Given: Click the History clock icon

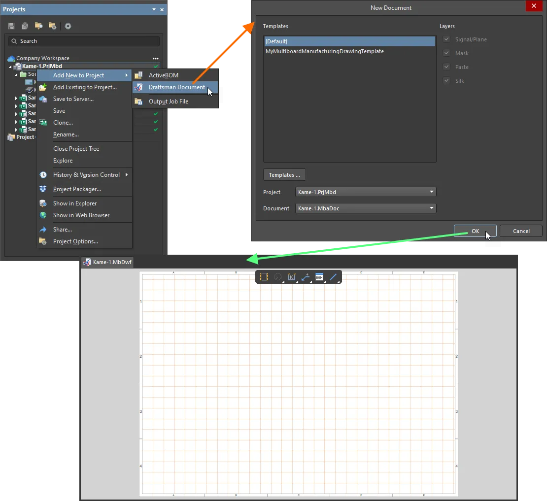Looking at the screenshot, I should [43, 175].
